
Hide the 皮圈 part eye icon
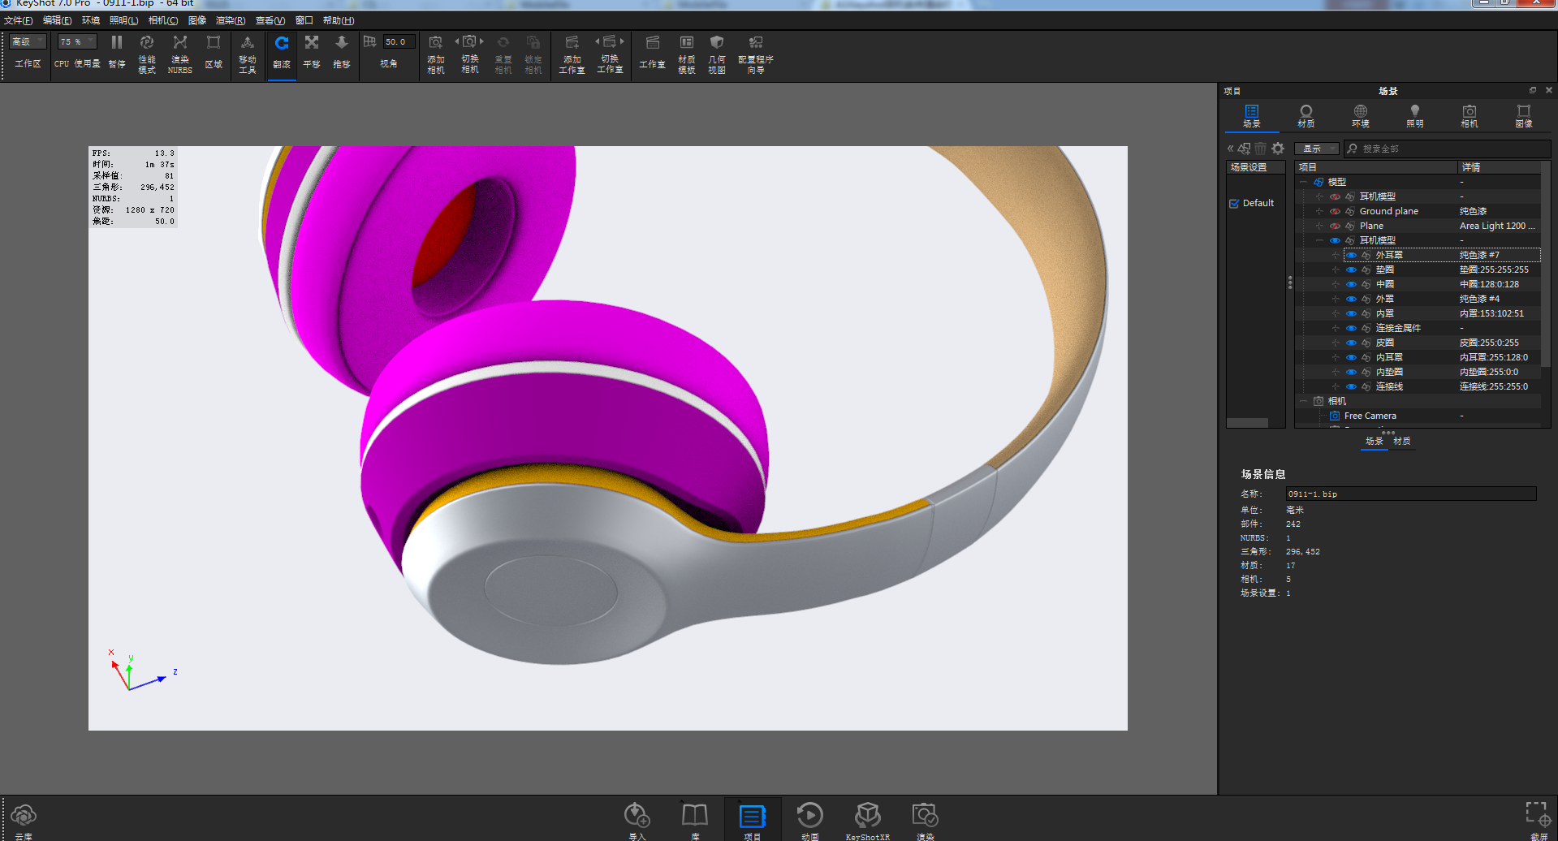pos(1351,343)
